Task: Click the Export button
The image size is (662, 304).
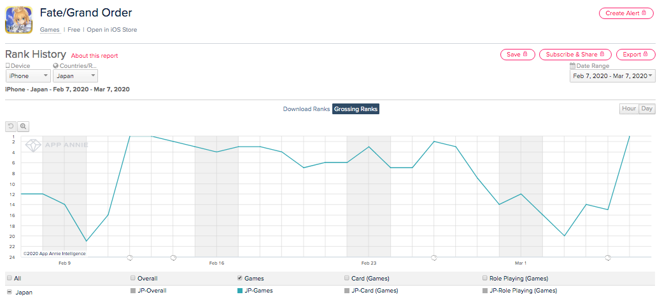Action: [x=636, y=55]
